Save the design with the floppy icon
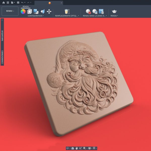151x151 pixels. click(x=18, y=3)
